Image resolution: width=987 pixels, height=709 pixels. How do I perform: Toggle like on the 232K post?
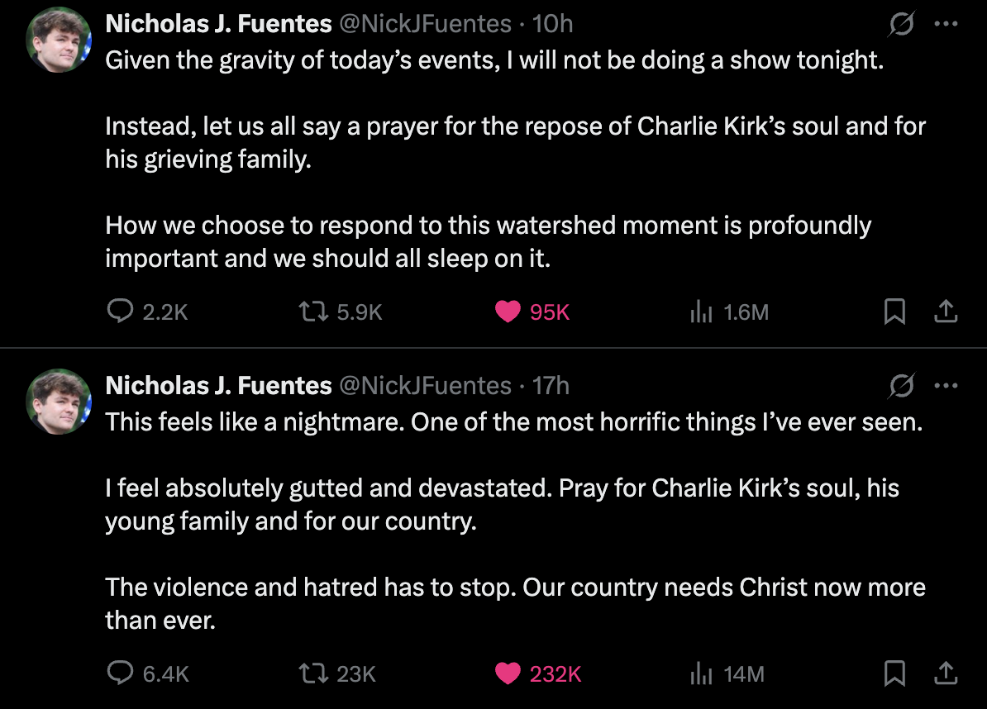507,674
